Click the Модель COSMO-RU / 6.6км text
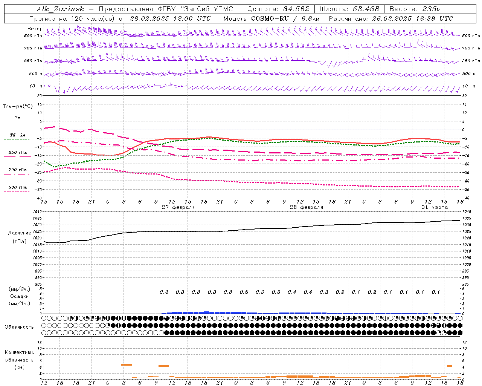Viewport: 482px width, 386px height. click(272, 18)
